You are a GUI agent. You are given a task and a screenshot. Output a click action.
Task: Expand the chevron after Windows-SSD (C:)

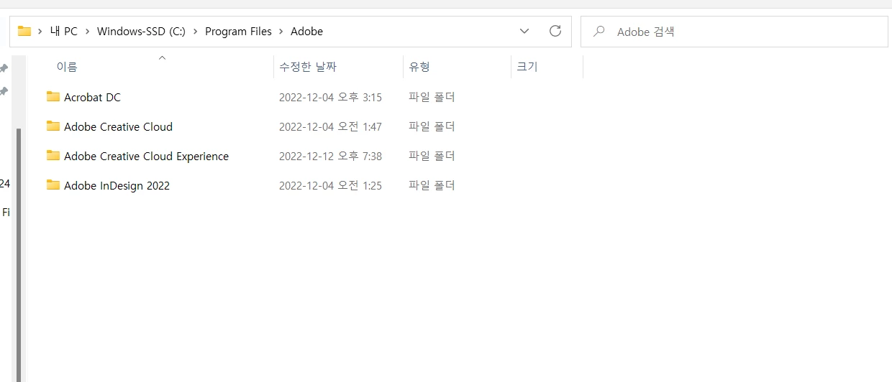(195, 32)
